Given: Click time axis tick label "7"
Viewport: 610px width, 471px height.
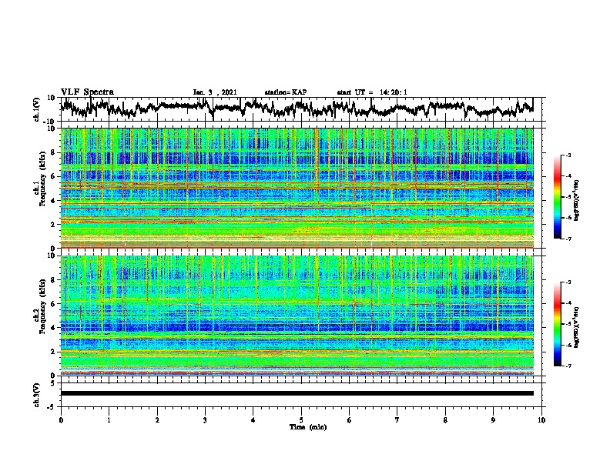Looking at the screenshot, I should coord(397,420).
